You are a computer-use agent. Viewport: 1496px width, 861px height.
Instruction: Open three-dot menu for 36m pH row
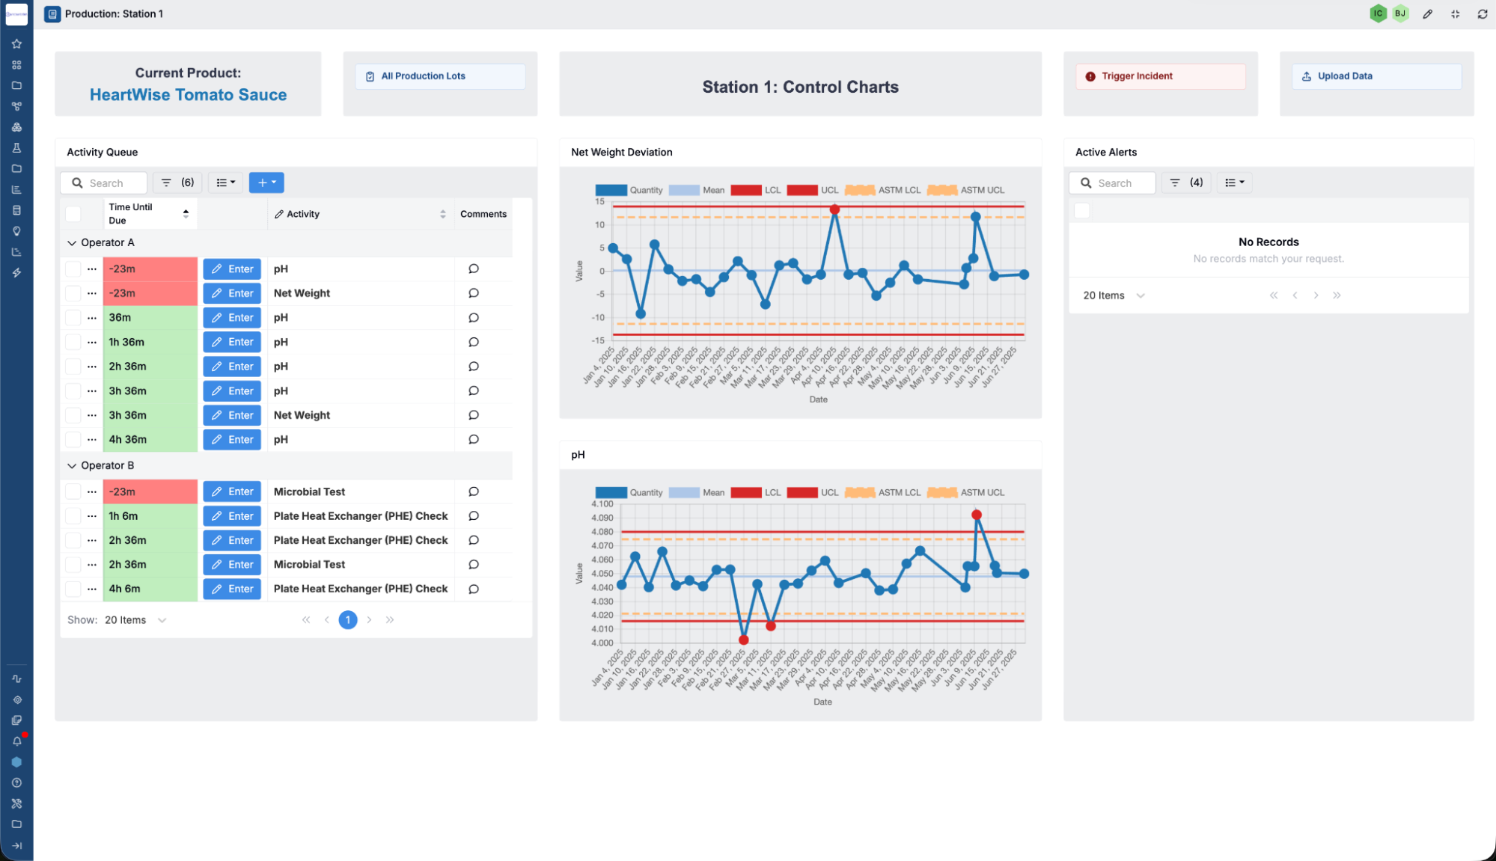(91, 318)
